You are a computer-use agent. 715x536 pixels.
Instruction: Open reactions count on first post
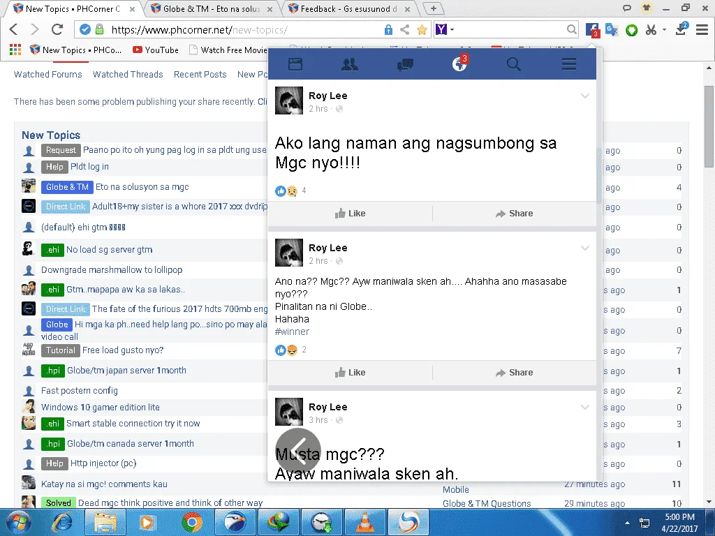[x=304, y=191]
